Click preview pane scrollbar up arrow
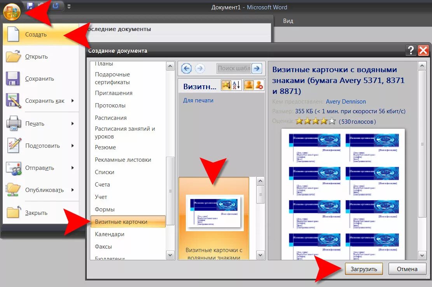This screenshot has height=287, width=432. (422, 66)
